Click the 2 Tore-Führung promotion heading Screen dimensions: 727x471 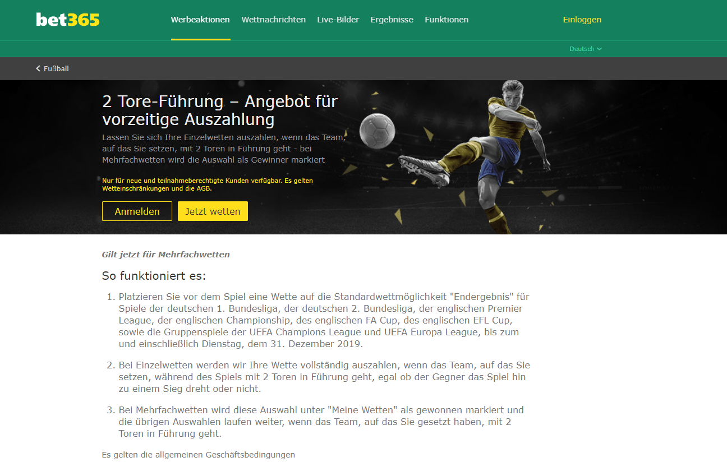(220, 110)
